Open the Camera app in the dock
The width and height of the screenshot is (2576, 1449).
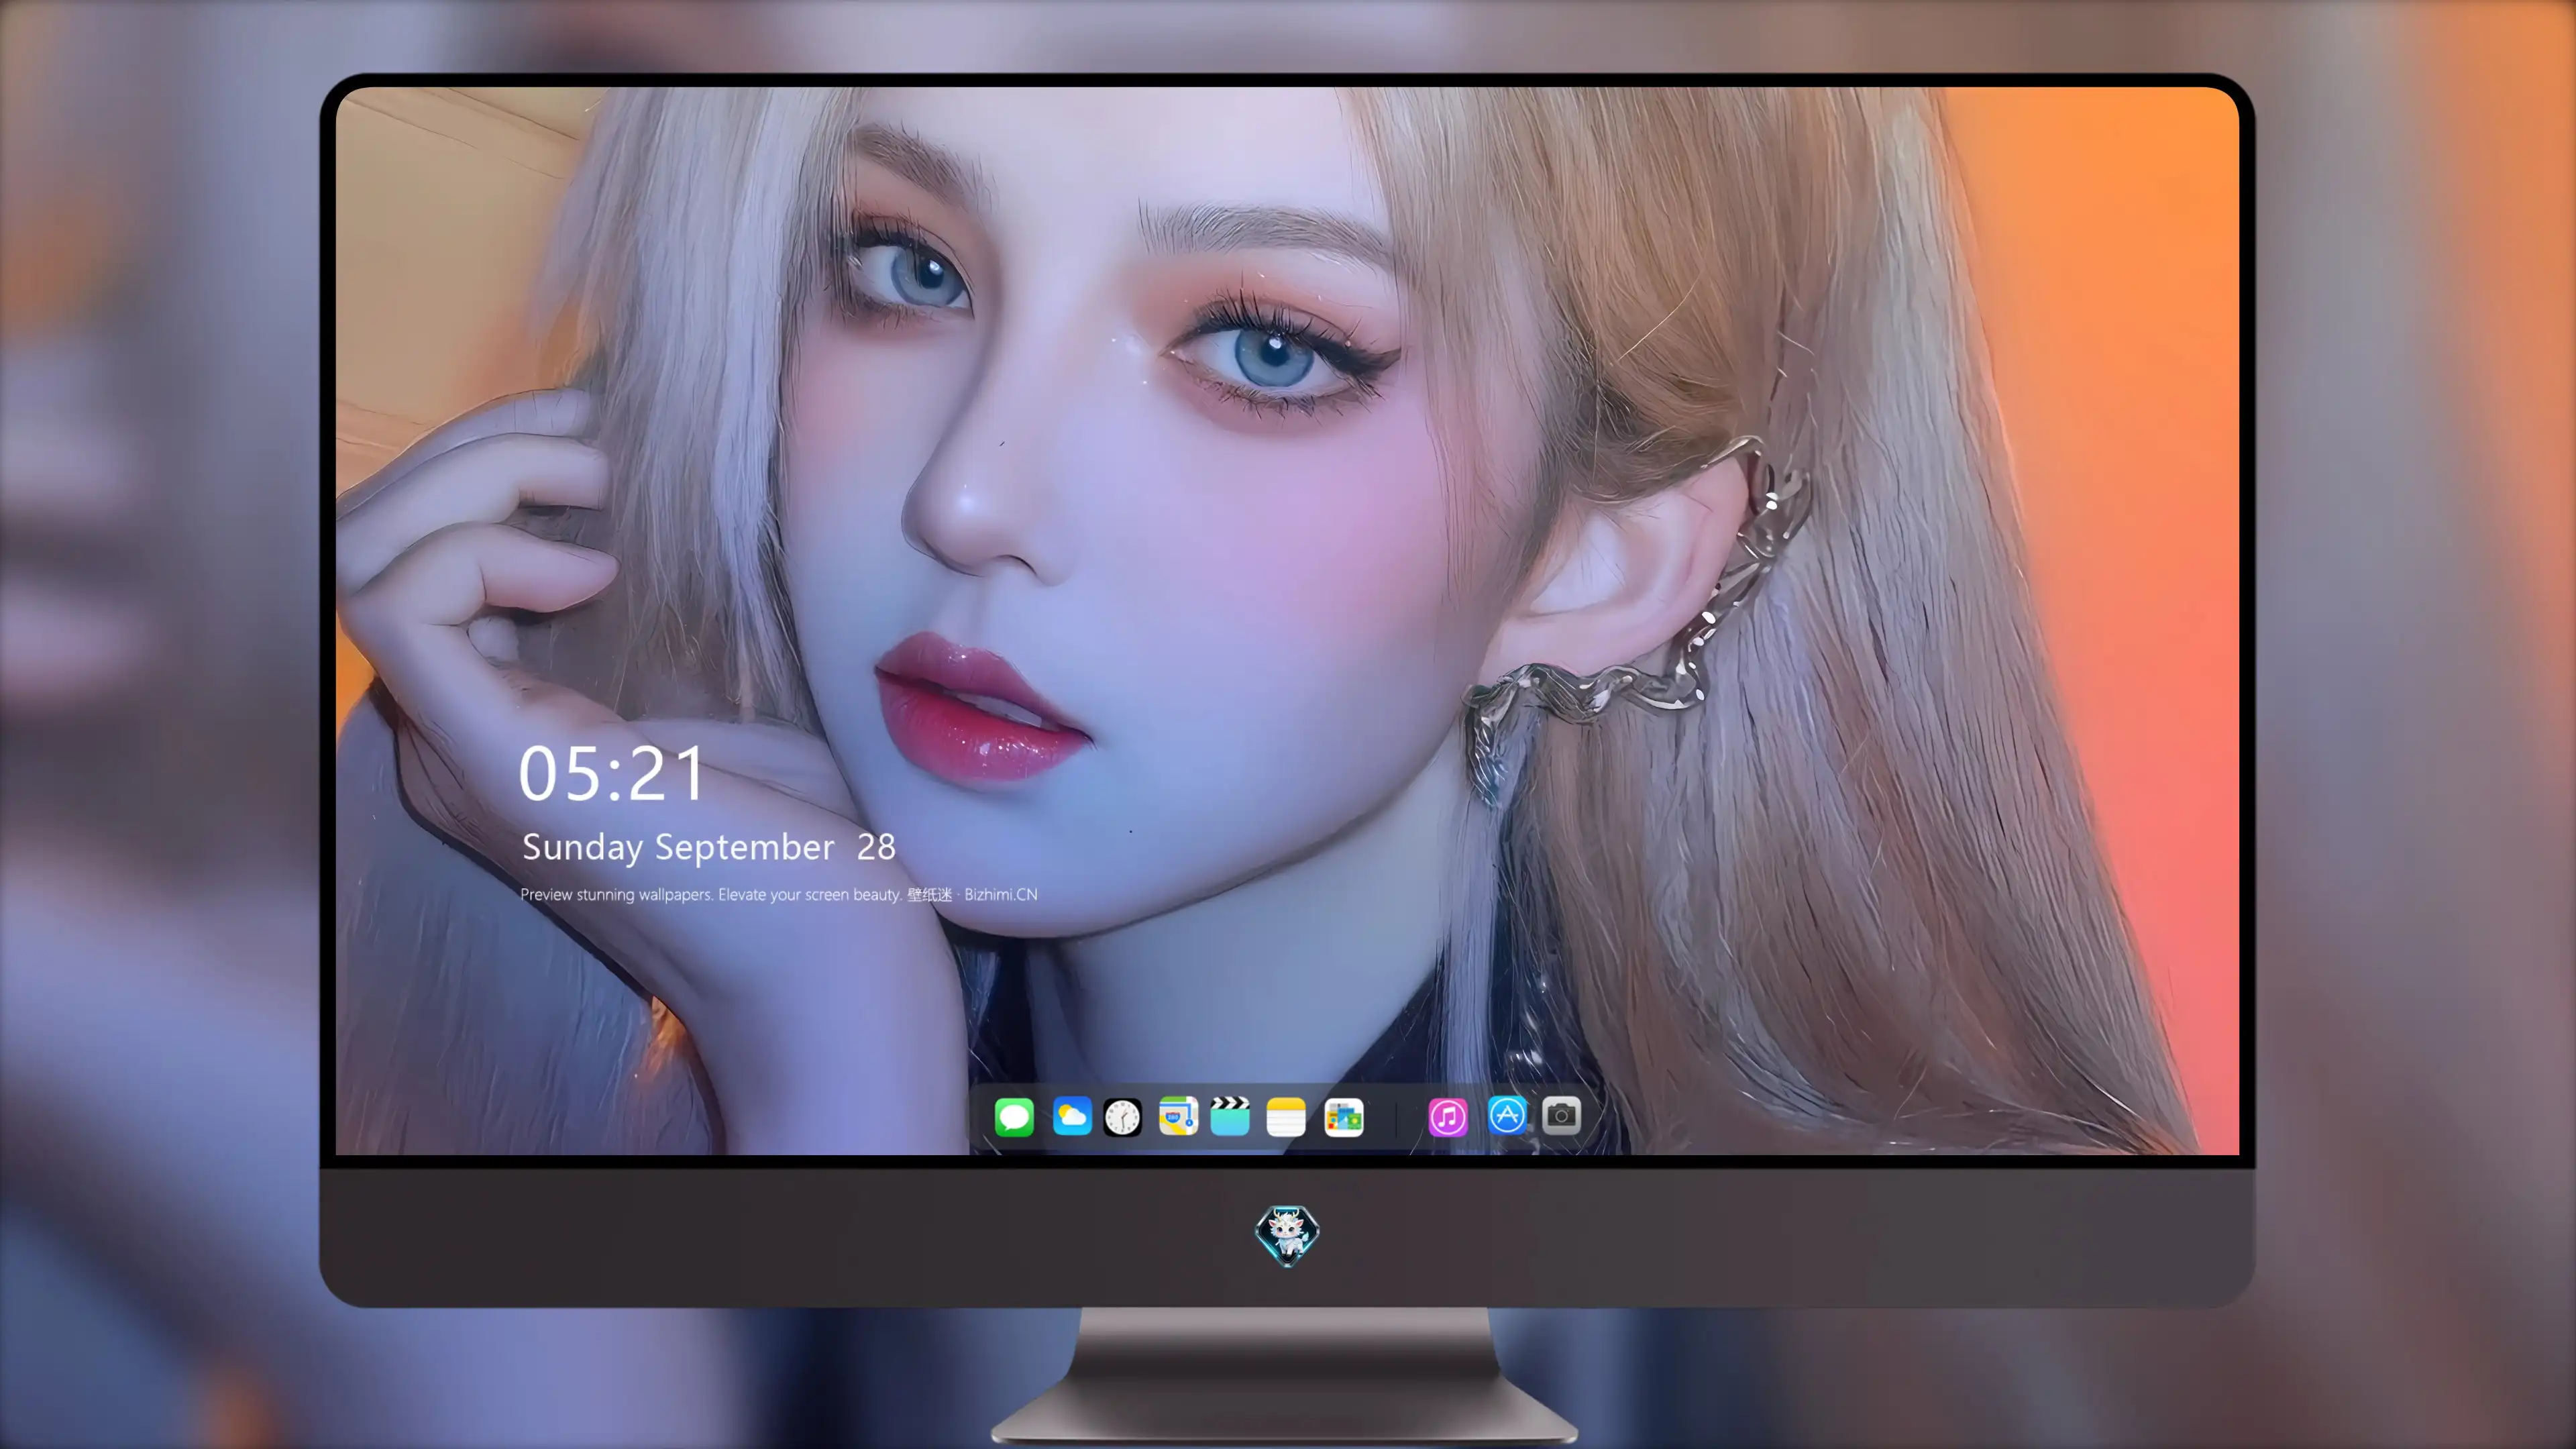tap(1561, 1115)
